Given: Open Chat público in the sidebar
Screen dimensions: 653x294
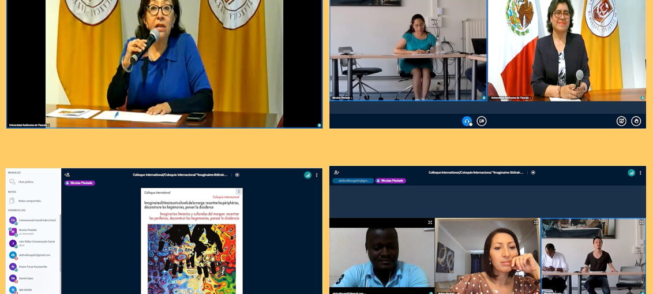Looking at the screenshot, I should point(25,182).
